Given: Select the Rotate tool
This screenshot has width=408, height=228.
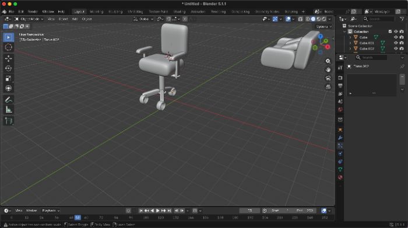Looking at the screenshot, I should pyautogui.click(x=8, y=68).
